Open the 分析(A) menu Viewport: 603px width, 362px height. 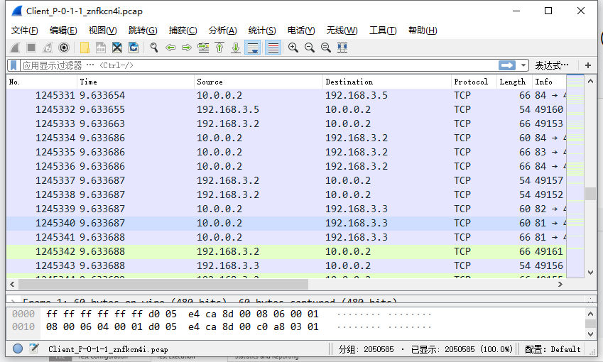pos(223,31)
